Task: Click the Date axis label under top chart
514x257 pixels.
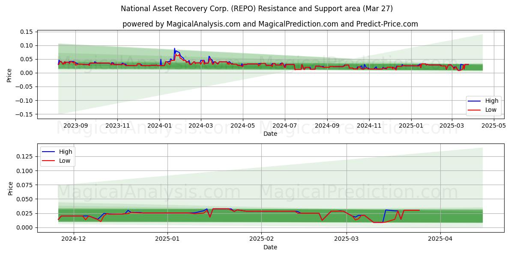Action: click(x=270, y=134)
